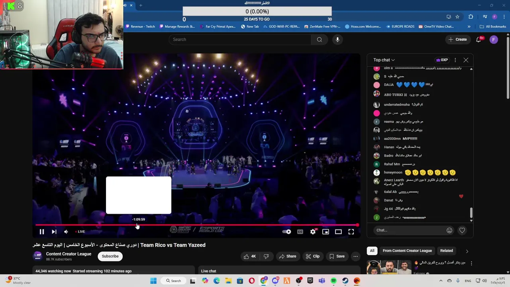Open Manage Rewards bookmark
Viewport: 510px width, 287px height.
click(177, 27)
